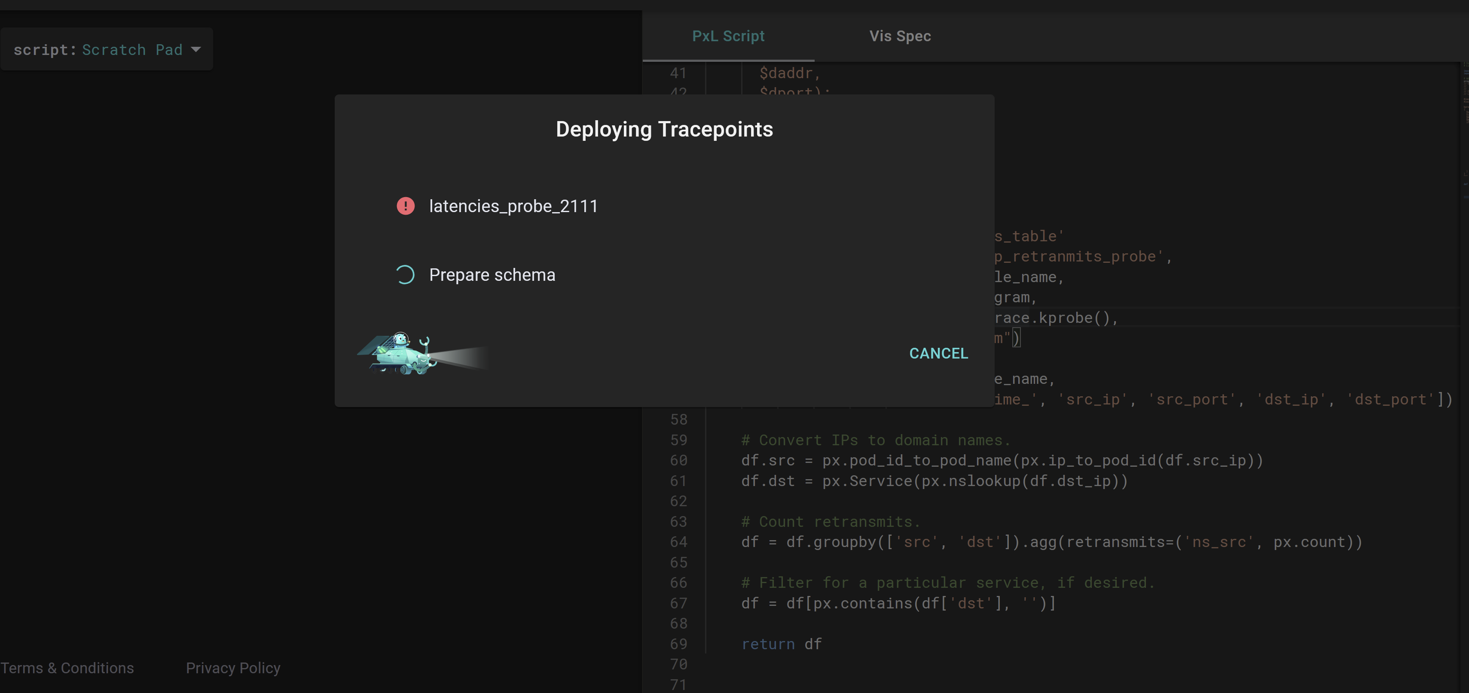This screenshot has width=1469, height=693.
Task: Open the Terms & Conditions link
Action: [67, 667]
